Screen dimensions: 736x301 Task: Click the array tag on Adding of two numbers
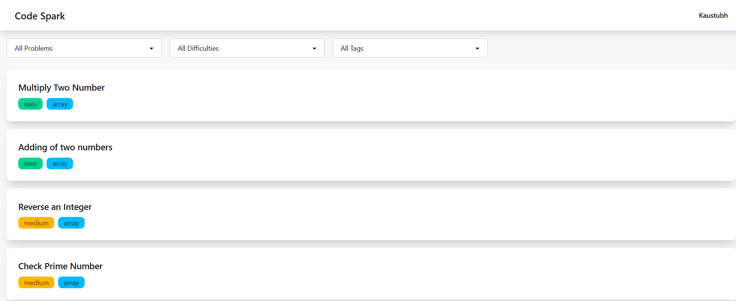pos(59,163)
